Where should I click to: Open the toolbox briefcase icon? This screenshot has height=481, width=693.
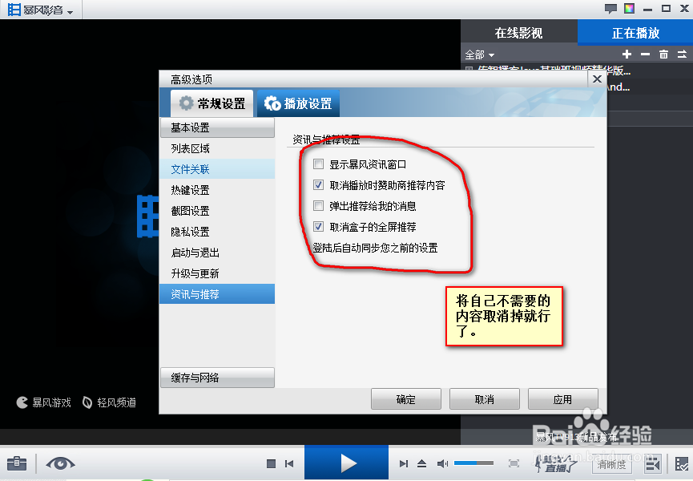pyautogui.click(x=17, y=463)
